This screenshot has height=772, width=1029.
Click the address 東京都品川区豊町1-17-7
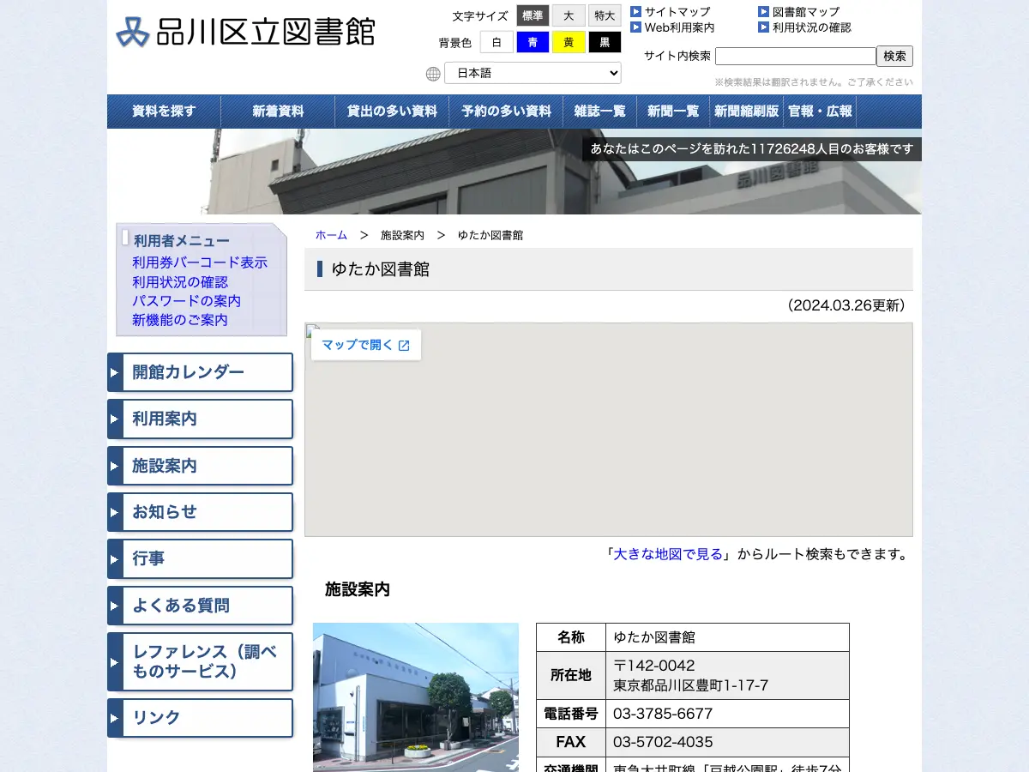(691, 685)
